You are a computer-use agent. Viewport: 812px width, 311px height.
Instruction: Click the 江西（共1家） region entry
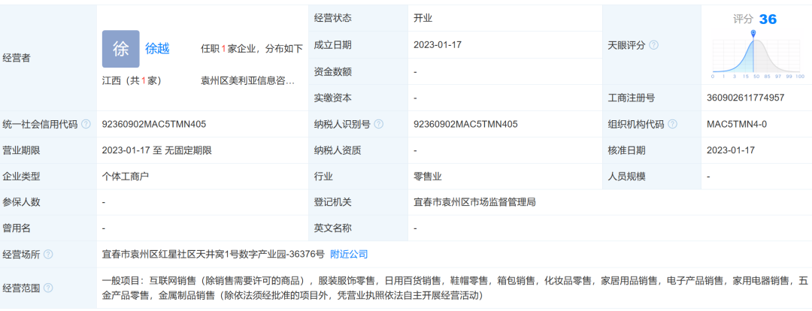coord(132,80)
